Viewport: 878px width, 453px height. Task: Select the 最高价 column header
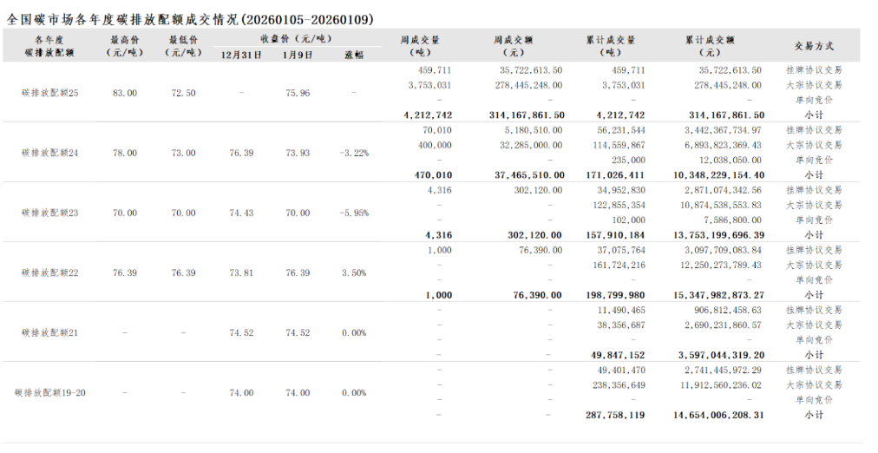[x=124, y=45]
